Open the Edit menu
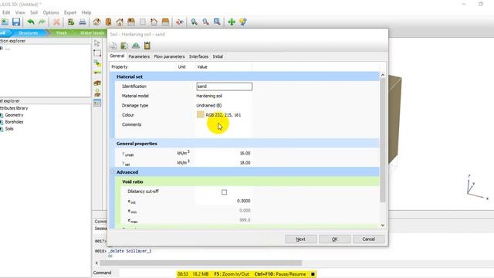This screenshot has width=494, height=278. coord(6,12)
